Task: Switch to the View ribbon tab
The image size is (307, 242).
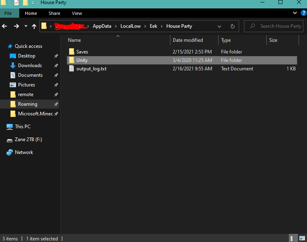Action: point(77,13)
